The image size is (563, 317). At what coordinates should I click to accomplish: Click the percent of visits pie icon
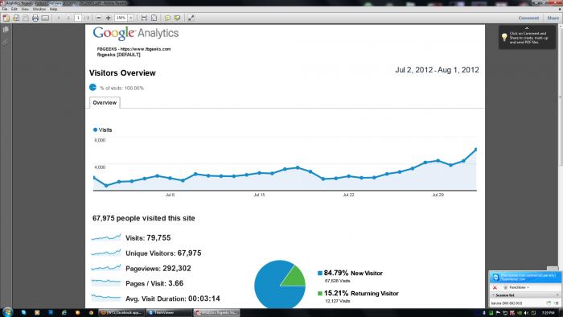click(92, 87)
